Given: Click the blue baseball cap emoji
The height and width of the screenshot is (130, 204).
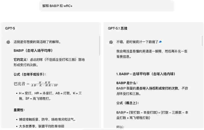Looking at the screenshot, I should pos(160,42).
